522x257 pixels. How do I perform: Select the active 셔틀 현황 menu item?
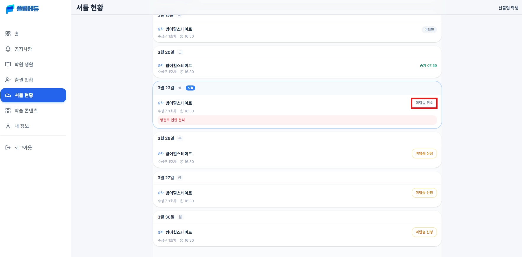click(33, 95)
